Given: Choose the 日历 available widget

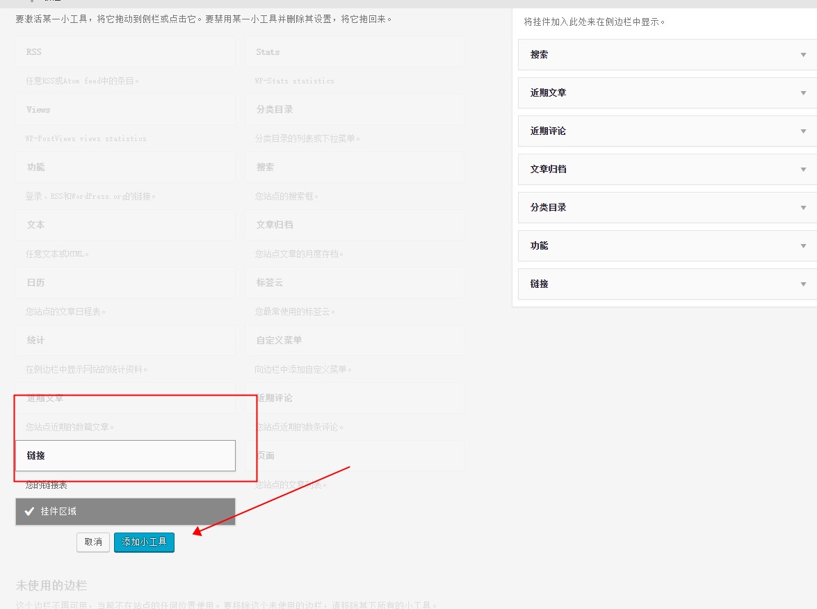Looking at the screenshot, I should [x=125, y=283].
